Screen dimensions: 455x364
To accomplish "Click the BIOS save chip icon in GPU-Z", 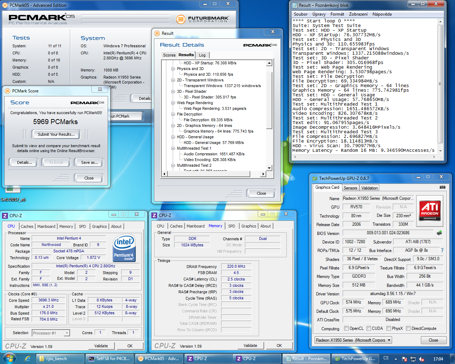I will 439,233.
